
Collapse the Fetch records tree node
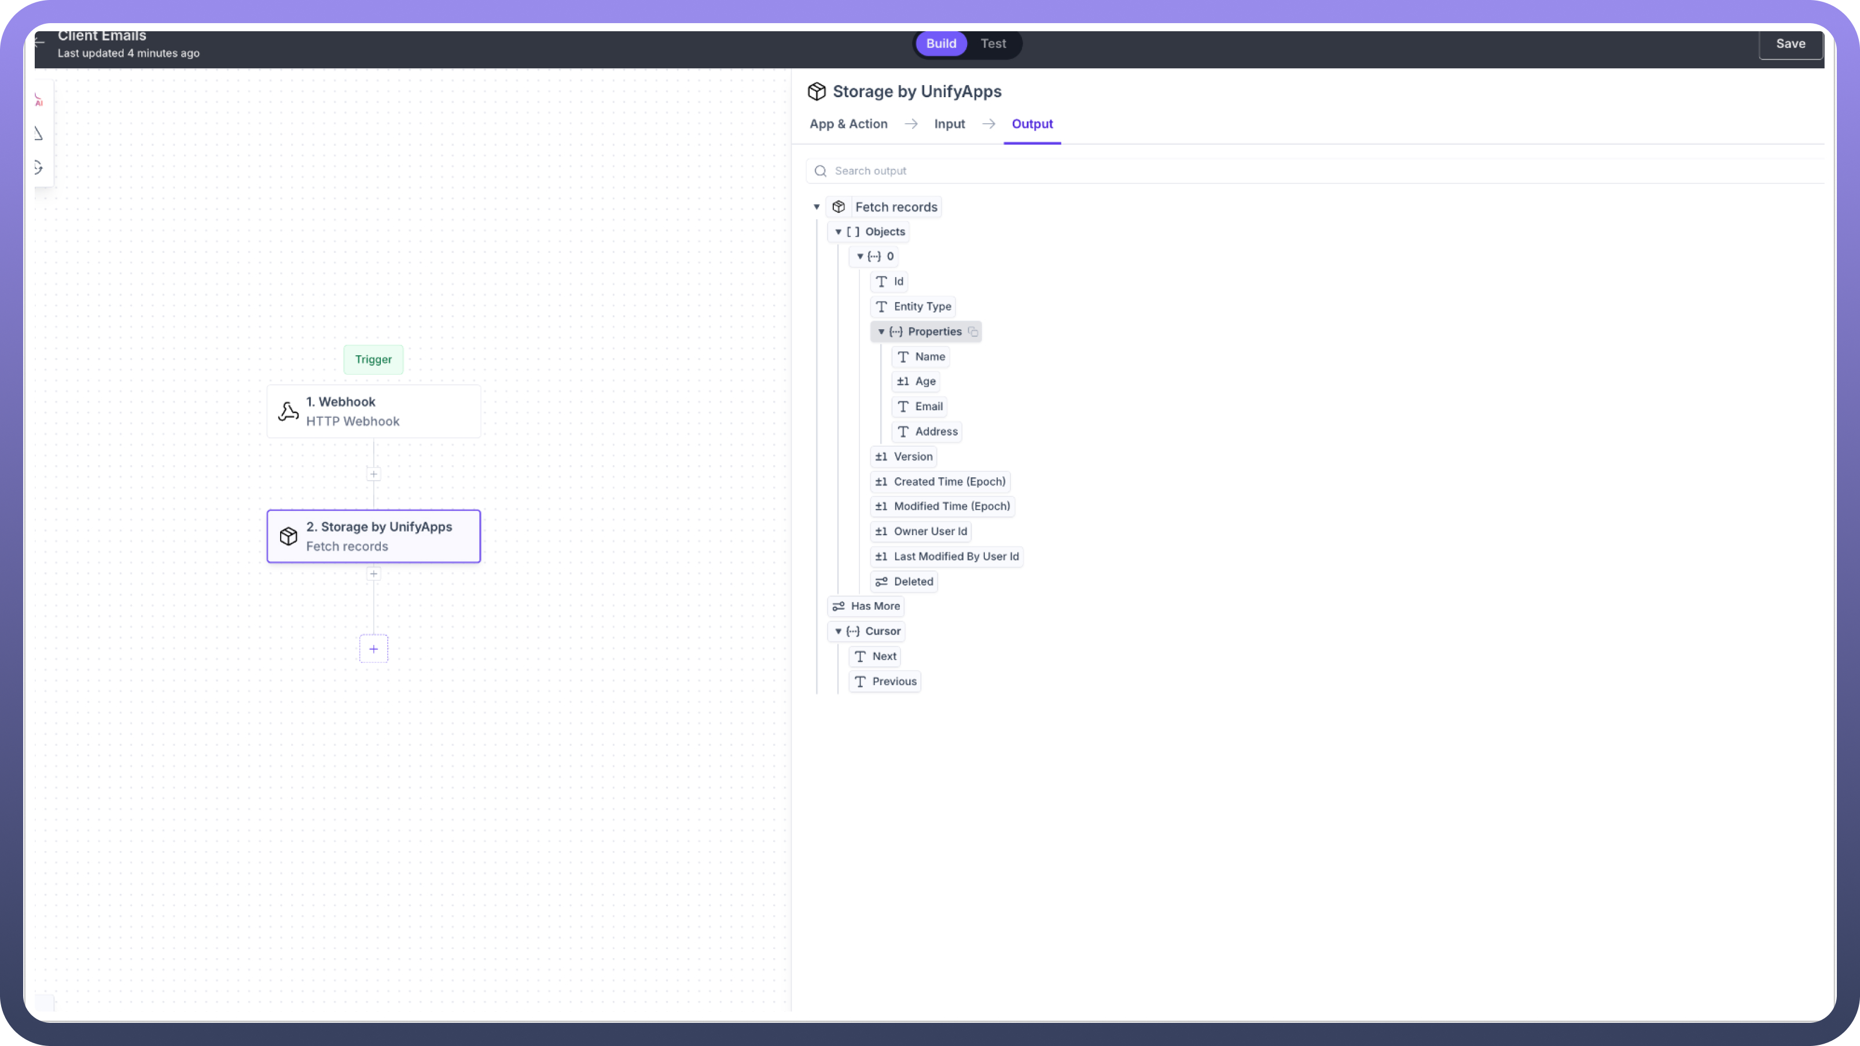(x=817, y=207)
